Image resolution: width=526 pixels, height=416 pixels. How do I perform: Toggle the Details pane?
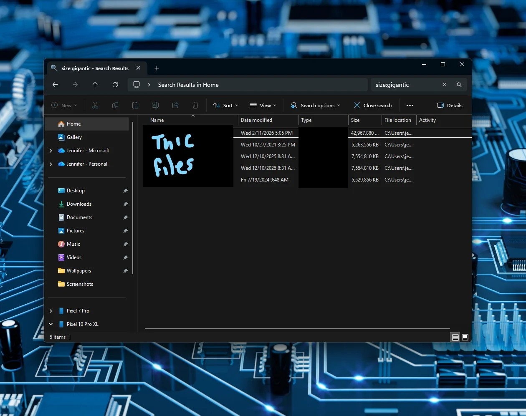[450, 106]
